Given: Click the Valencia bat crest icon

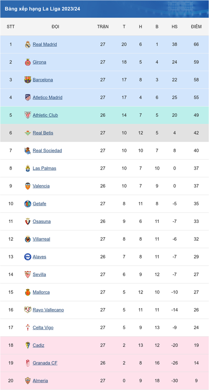Looking at the screenshot, I should click(x=28, y=186).
